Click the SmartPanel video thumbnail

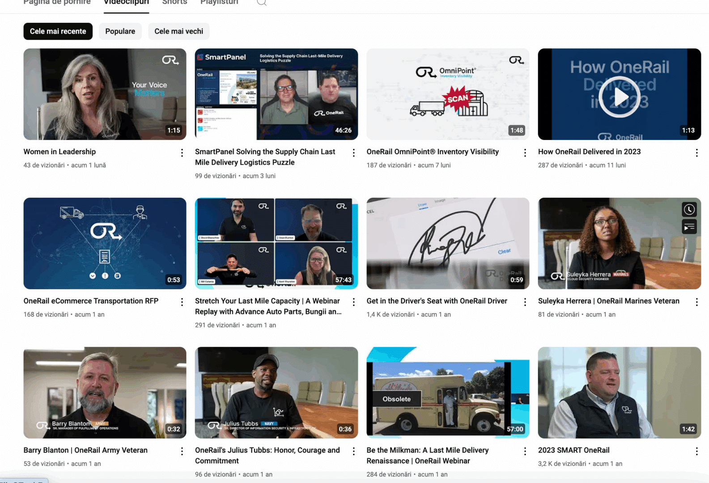point(276,94)
